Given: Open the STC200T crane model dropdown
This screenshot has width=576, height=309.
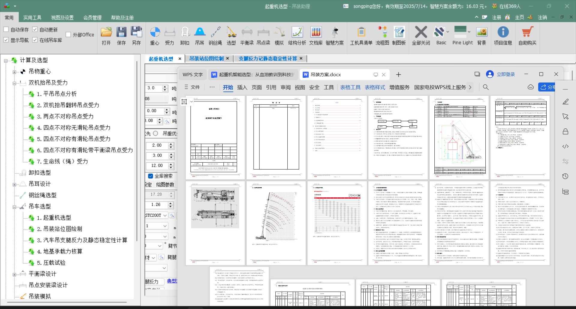Looking at the screenshot, I should tap(165, 215).
